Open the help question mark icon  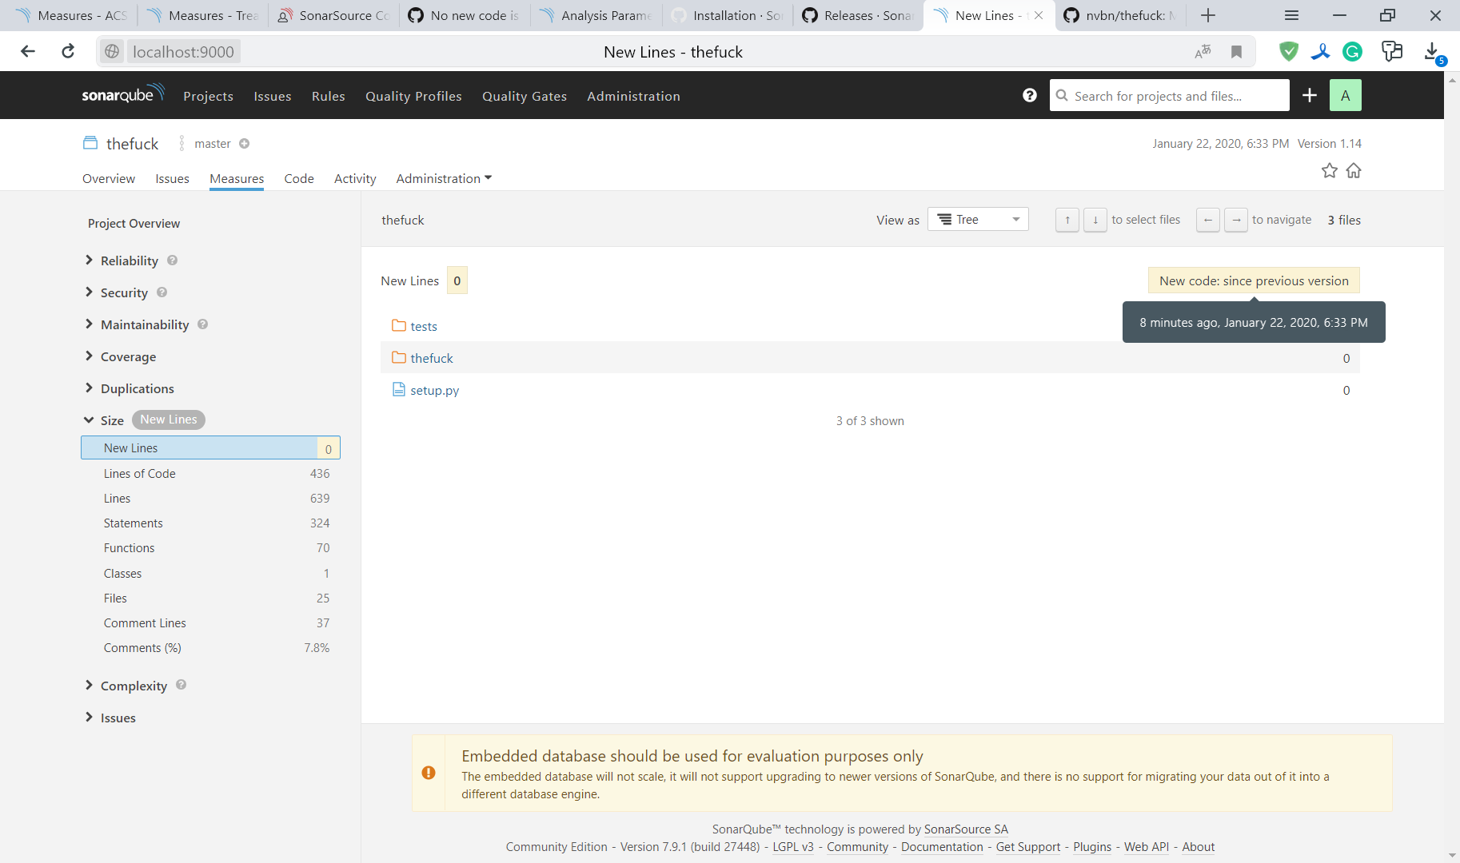coord(1029,95)
